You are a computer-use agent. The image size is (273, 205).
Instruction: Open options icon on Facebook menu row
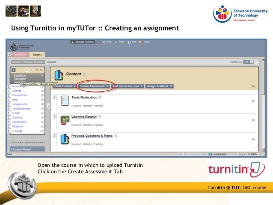coord(42,126)
